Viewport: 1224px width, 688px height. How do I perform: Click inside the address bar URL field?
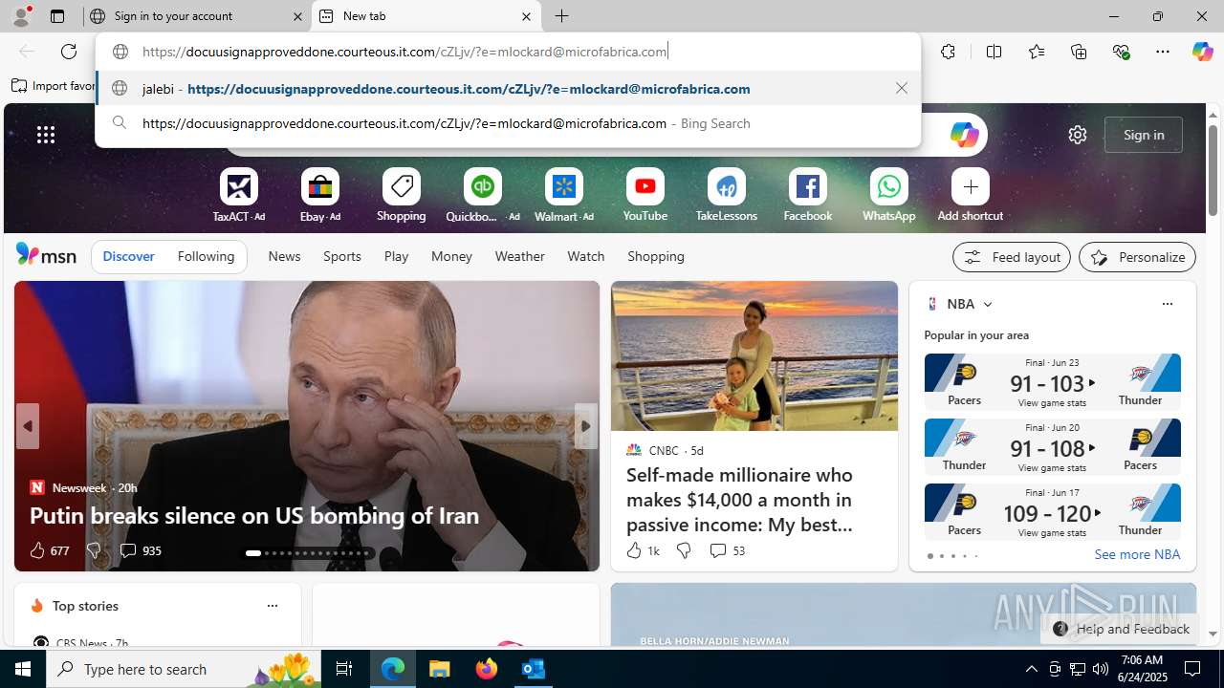click(x=508, y=52)
